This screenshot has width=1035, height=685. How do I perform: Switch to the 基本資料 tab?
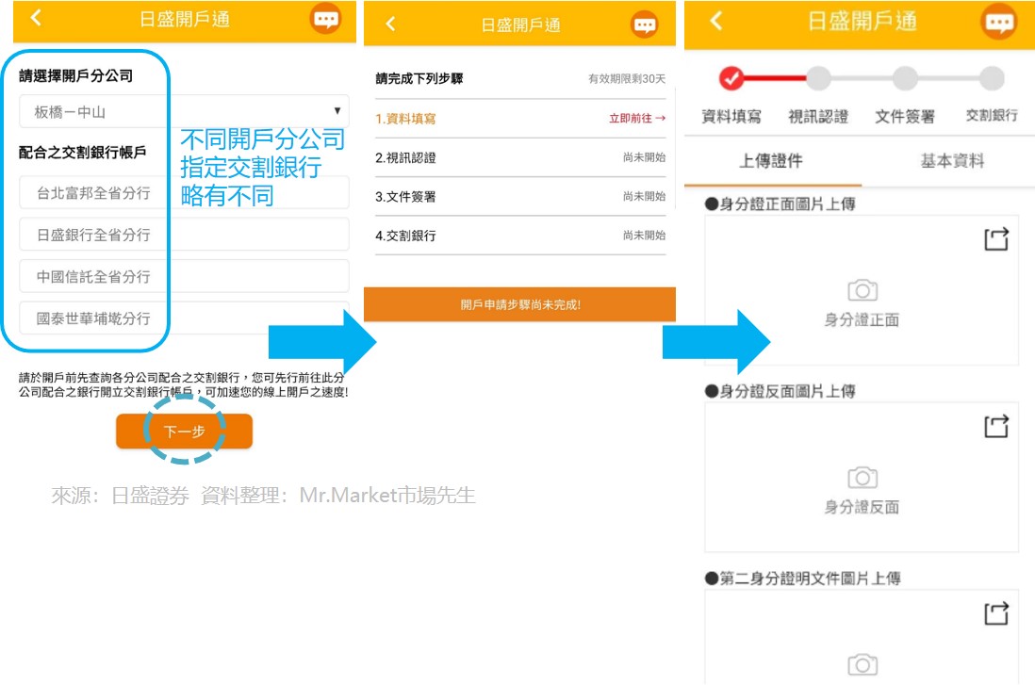(952, 160)
